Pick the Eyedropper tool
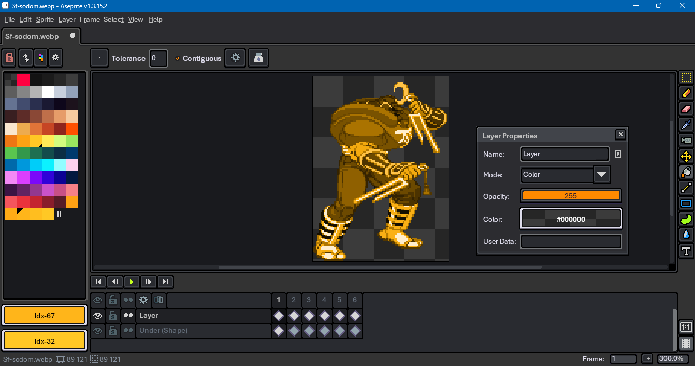Screen dimensions: 695x366 (x=686, y=125)
